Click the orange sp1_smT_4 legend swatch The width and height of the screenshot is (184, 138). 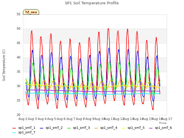click(x=96, y=128)
